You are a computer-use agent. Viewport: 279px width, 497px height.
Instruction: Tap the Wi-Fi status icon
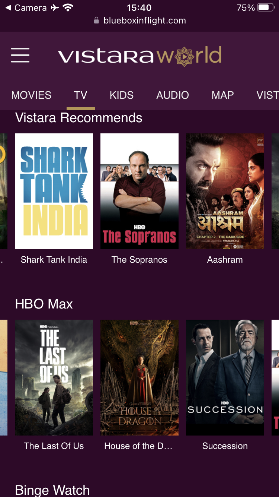click(x=68, y=7)
